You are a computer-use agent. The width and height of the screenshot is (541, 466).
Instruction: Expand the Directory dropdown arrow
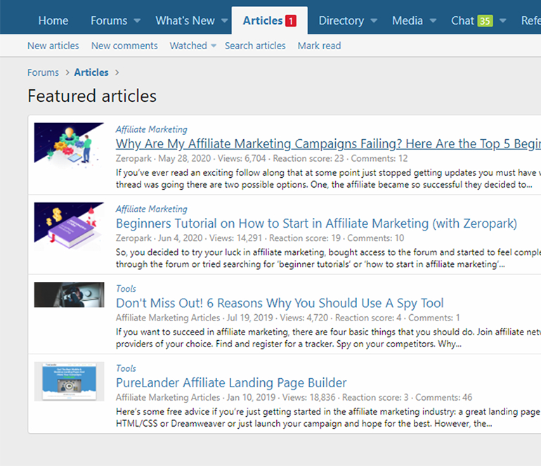coord(374,21)
